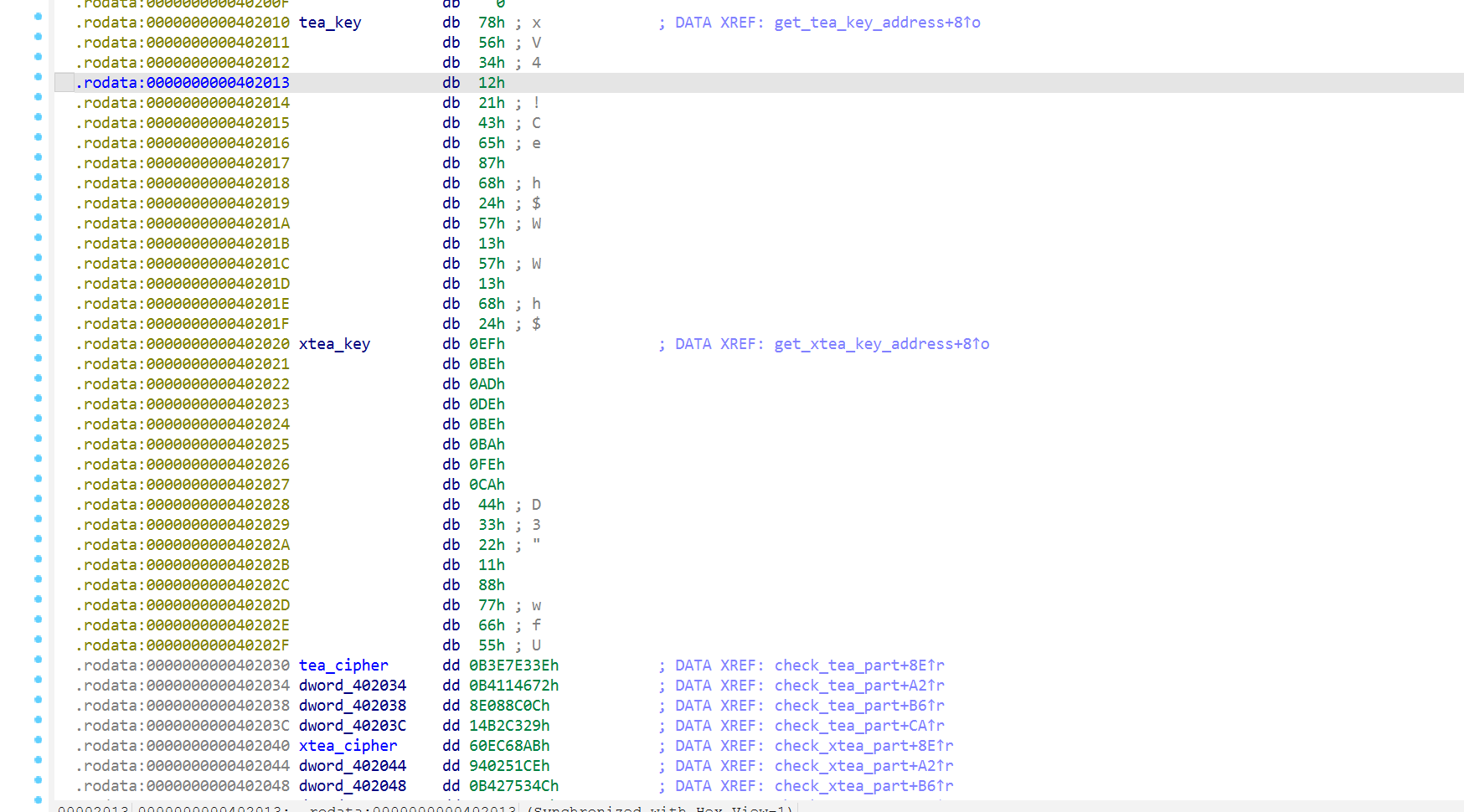The image size is (1464, 812).
Task: Click the breakpoint dot beside xtea_key line
Action: coord(38,337)
